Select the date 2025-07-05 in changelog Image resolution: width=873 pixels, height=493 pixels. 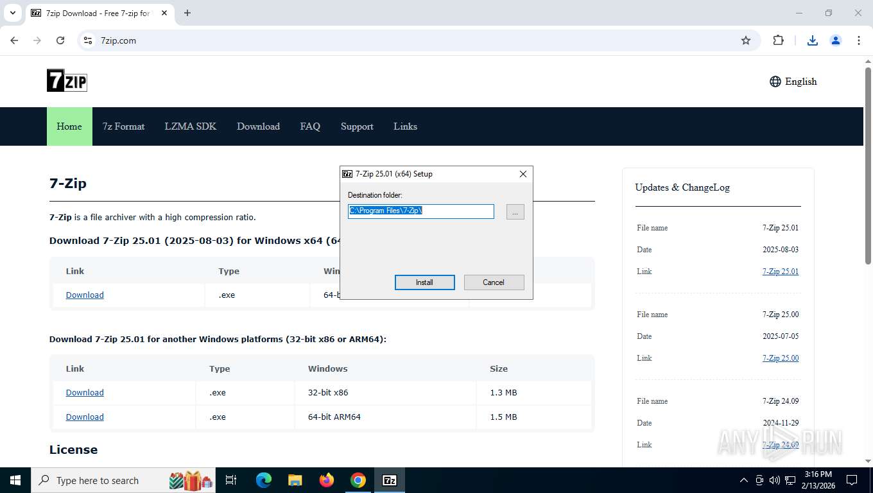point(781,336)
